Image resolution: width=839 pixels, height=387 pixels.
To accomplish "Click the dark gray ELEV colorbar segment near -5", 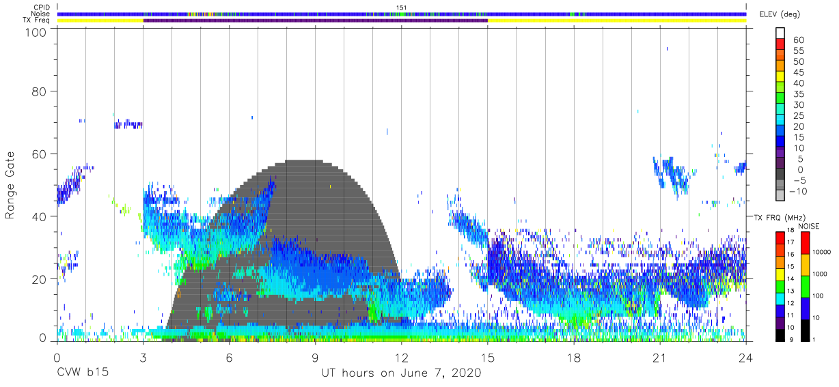I will 780,174.
